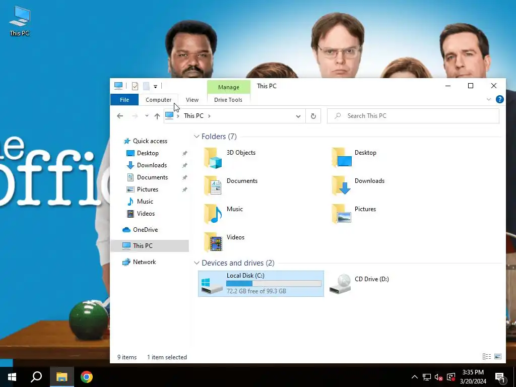Open the This PC desktop shortcut icon

click(x=20, y=21)
